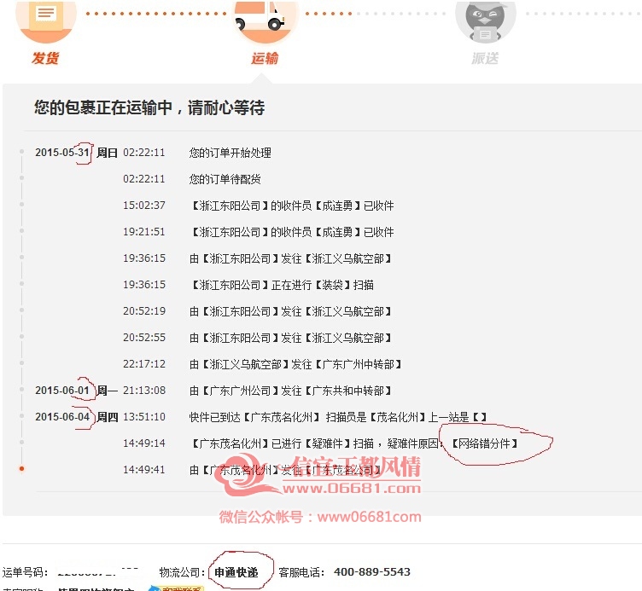Click the timeline dot beside 2015-05-31
This screenshot has height=591, width=642.
21,152
